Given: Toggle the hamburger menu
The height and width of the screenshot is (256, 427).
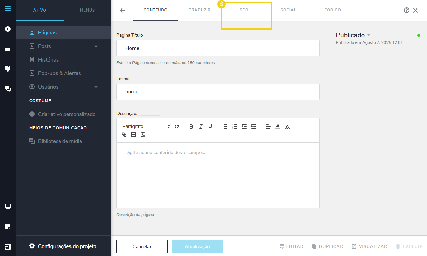Looking at the screenshot, I should 8,8.
